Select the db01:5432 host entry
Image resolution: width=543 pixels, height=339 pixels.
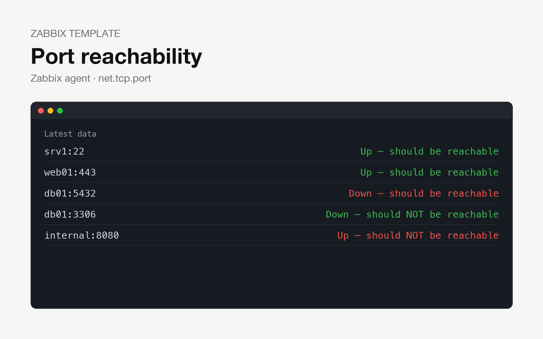coord(70,193)
